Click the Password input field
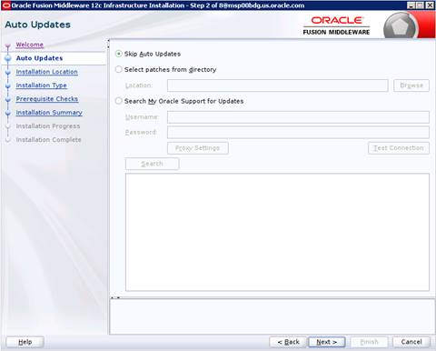 pyautogui.click(x=298, y=133)
